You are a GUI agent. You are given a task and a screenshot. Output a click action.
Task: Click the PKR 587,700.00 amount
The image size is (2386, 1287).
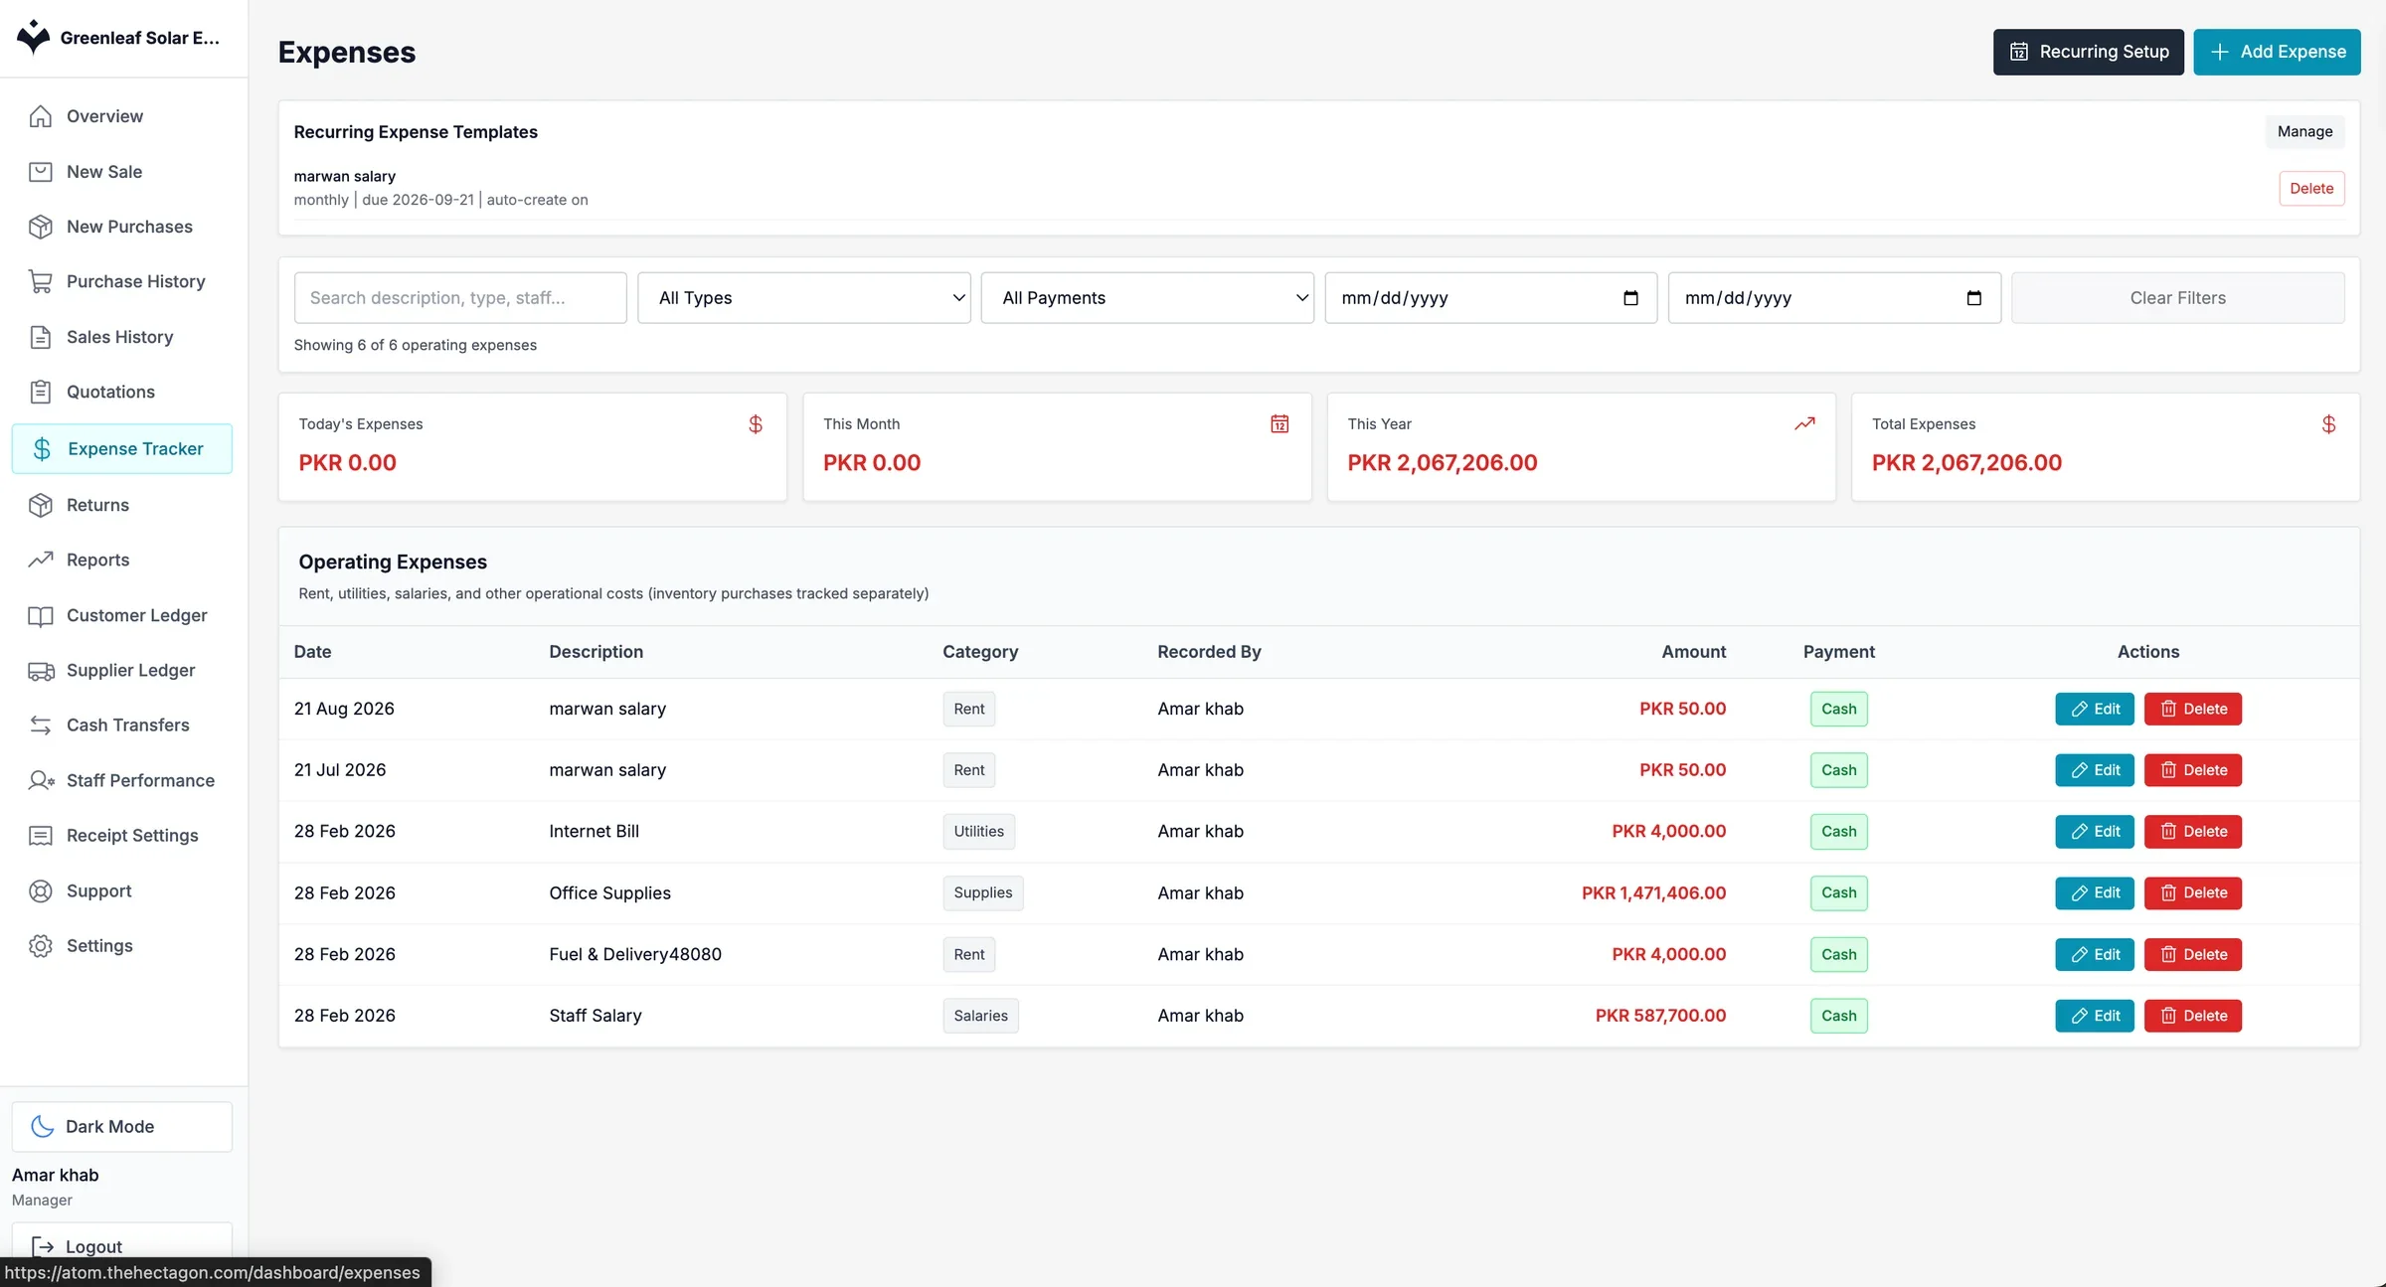(1660, 1016)
